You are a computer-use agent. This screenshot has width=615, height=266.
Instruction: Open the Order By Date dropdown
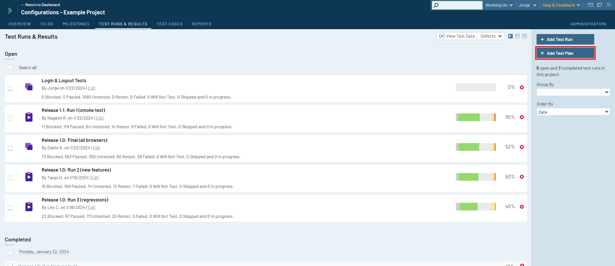573,112
